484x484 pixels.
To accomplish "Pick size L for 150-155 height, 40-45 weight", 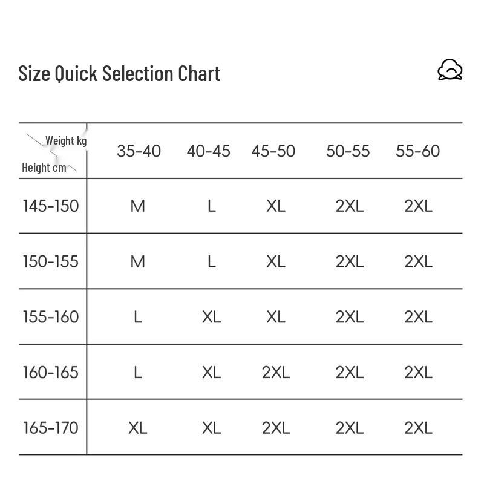I will click(x=211, y=261).
